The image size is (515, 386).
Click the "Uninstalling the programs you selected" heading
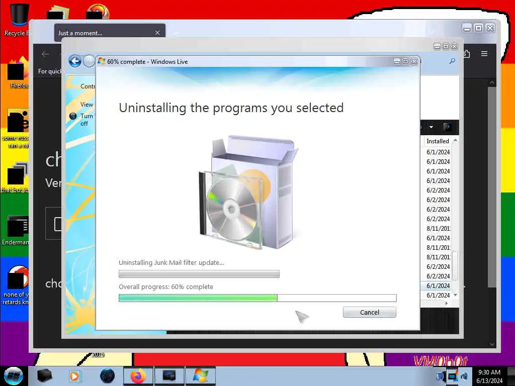coord(231,108)
